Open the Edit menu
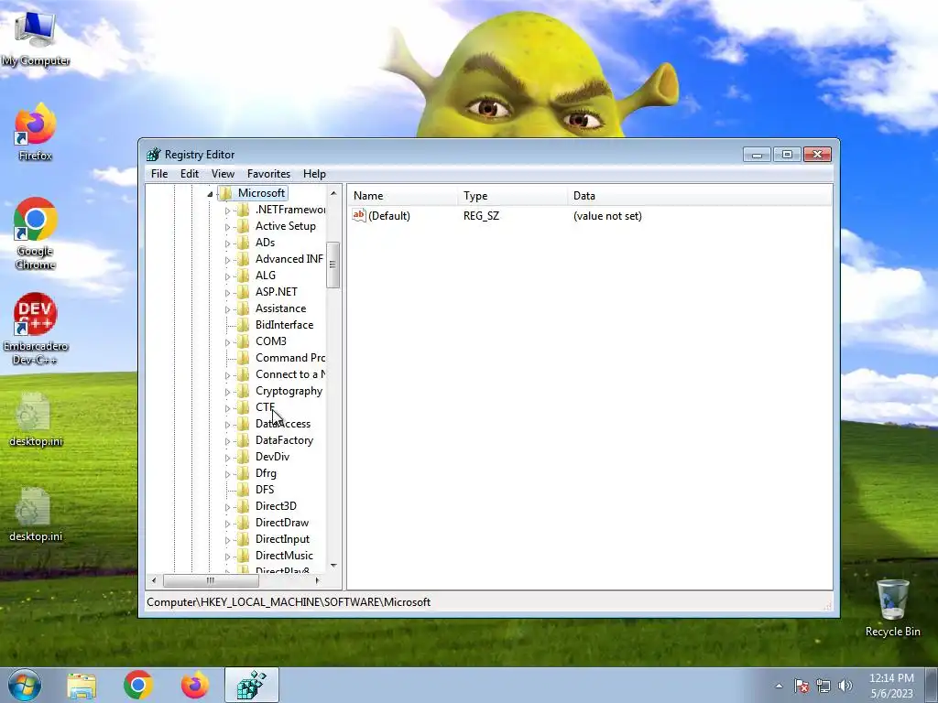The height and width of the screenshot is (703, 938). coord(189,173)
